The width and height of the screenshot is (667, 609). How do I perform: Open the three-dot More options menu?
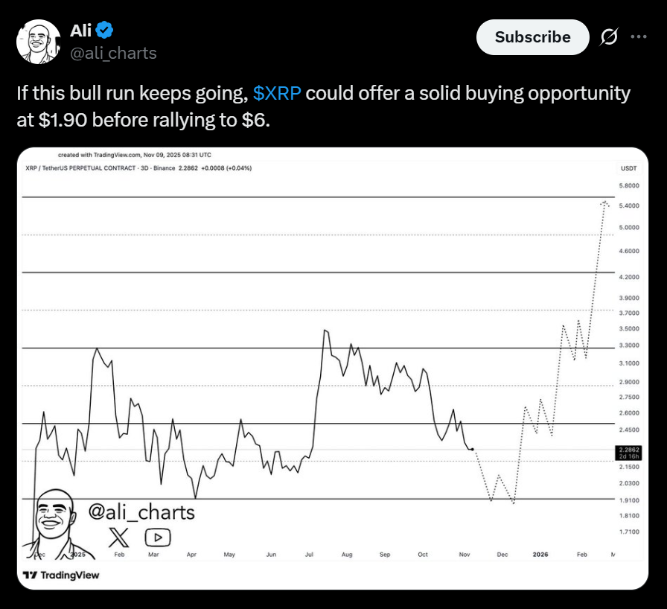pyautogui.click(x=639, y=36)
